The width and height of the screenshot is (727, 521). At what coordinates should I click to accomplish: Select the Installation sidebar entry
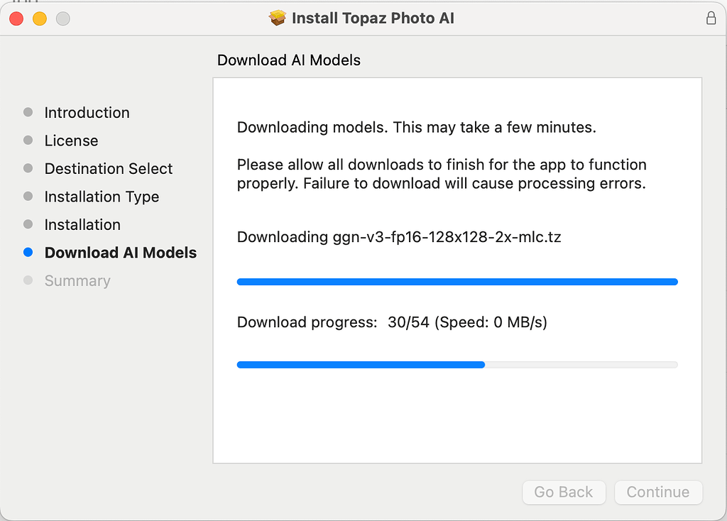point(82,224)
